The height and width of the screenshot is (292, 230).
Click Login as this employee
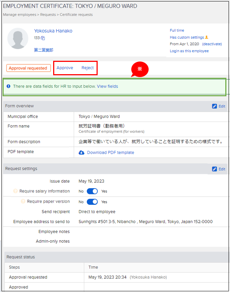pos(189,51)
